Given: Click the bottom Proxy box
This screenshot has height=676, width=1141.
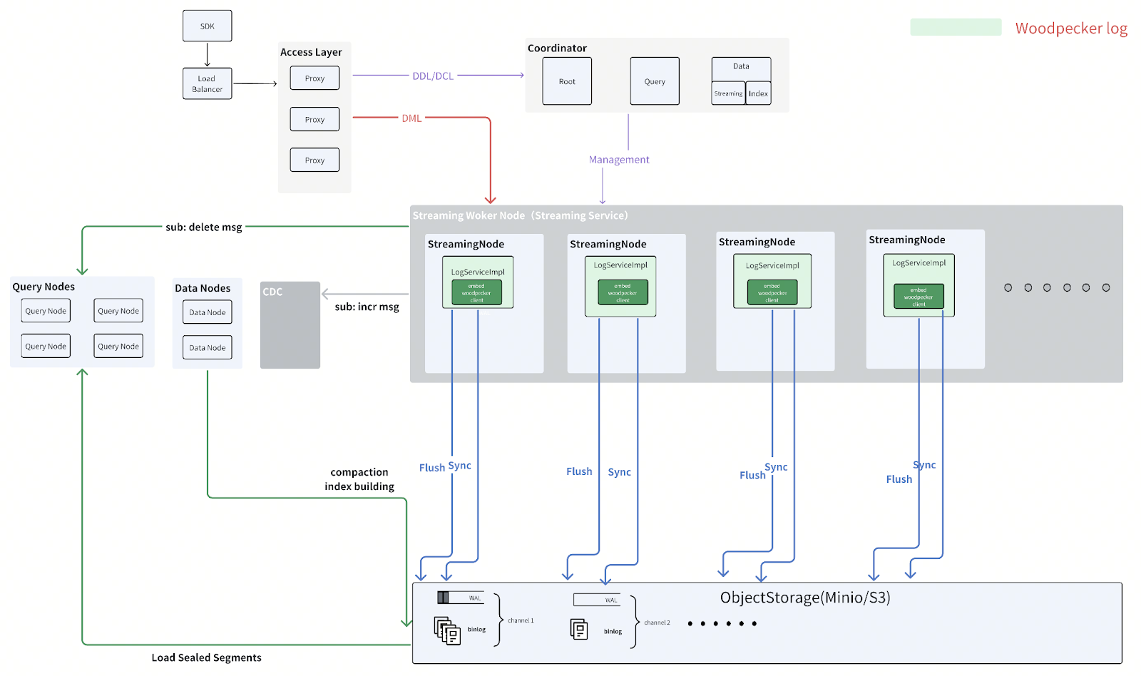Looking at the screenshot, I should click(x=314, y=160).
